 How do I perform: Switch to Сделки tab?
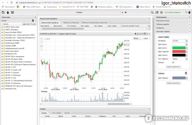pos(67,113)
